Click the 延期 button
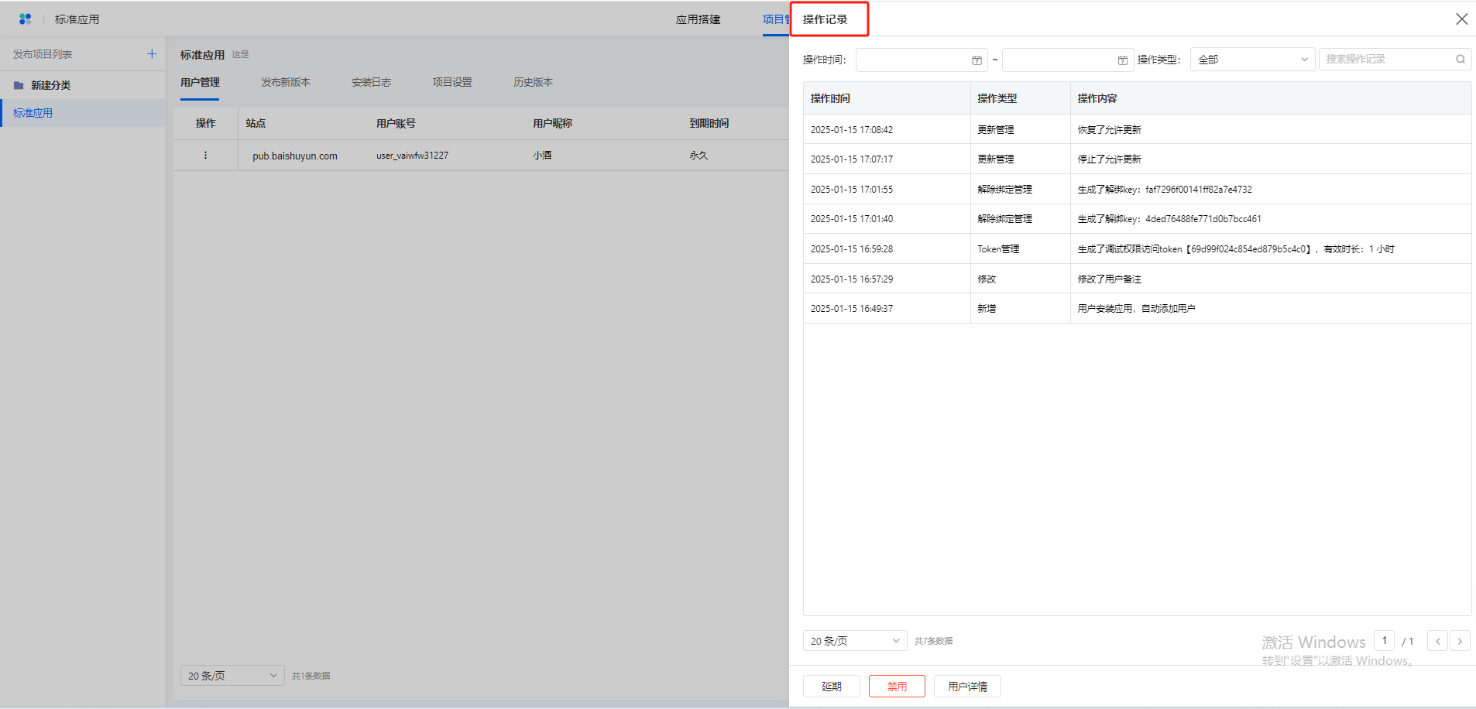Viewport: 1476px width, 709px height. 831,687
